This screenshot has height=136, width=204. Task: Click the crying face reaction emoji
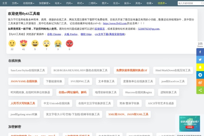point(58,44)
